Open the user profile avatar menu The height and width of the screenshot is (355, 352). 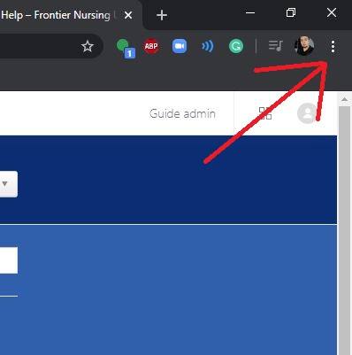307,113
